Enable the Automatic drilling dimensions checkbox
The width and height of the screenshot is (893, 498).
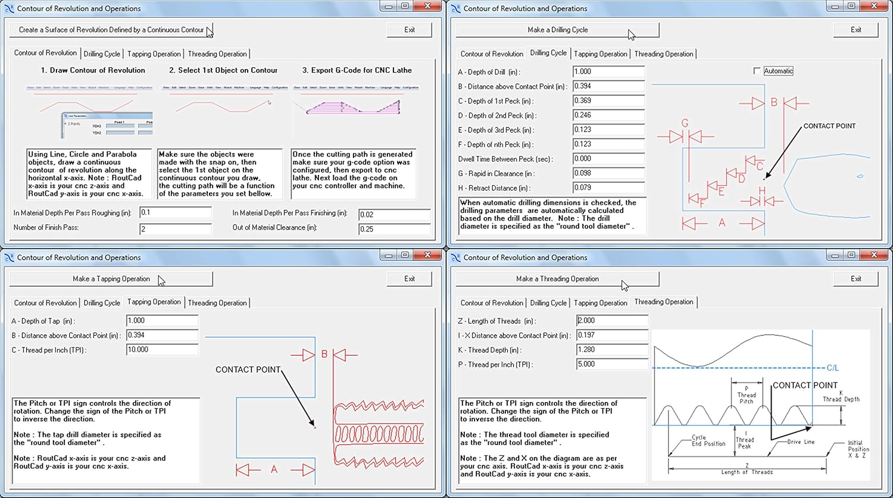757,71
